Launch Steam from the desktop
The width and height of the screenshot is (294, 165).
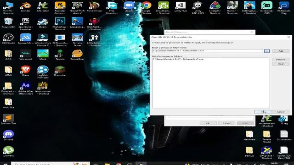coord(43,23)
